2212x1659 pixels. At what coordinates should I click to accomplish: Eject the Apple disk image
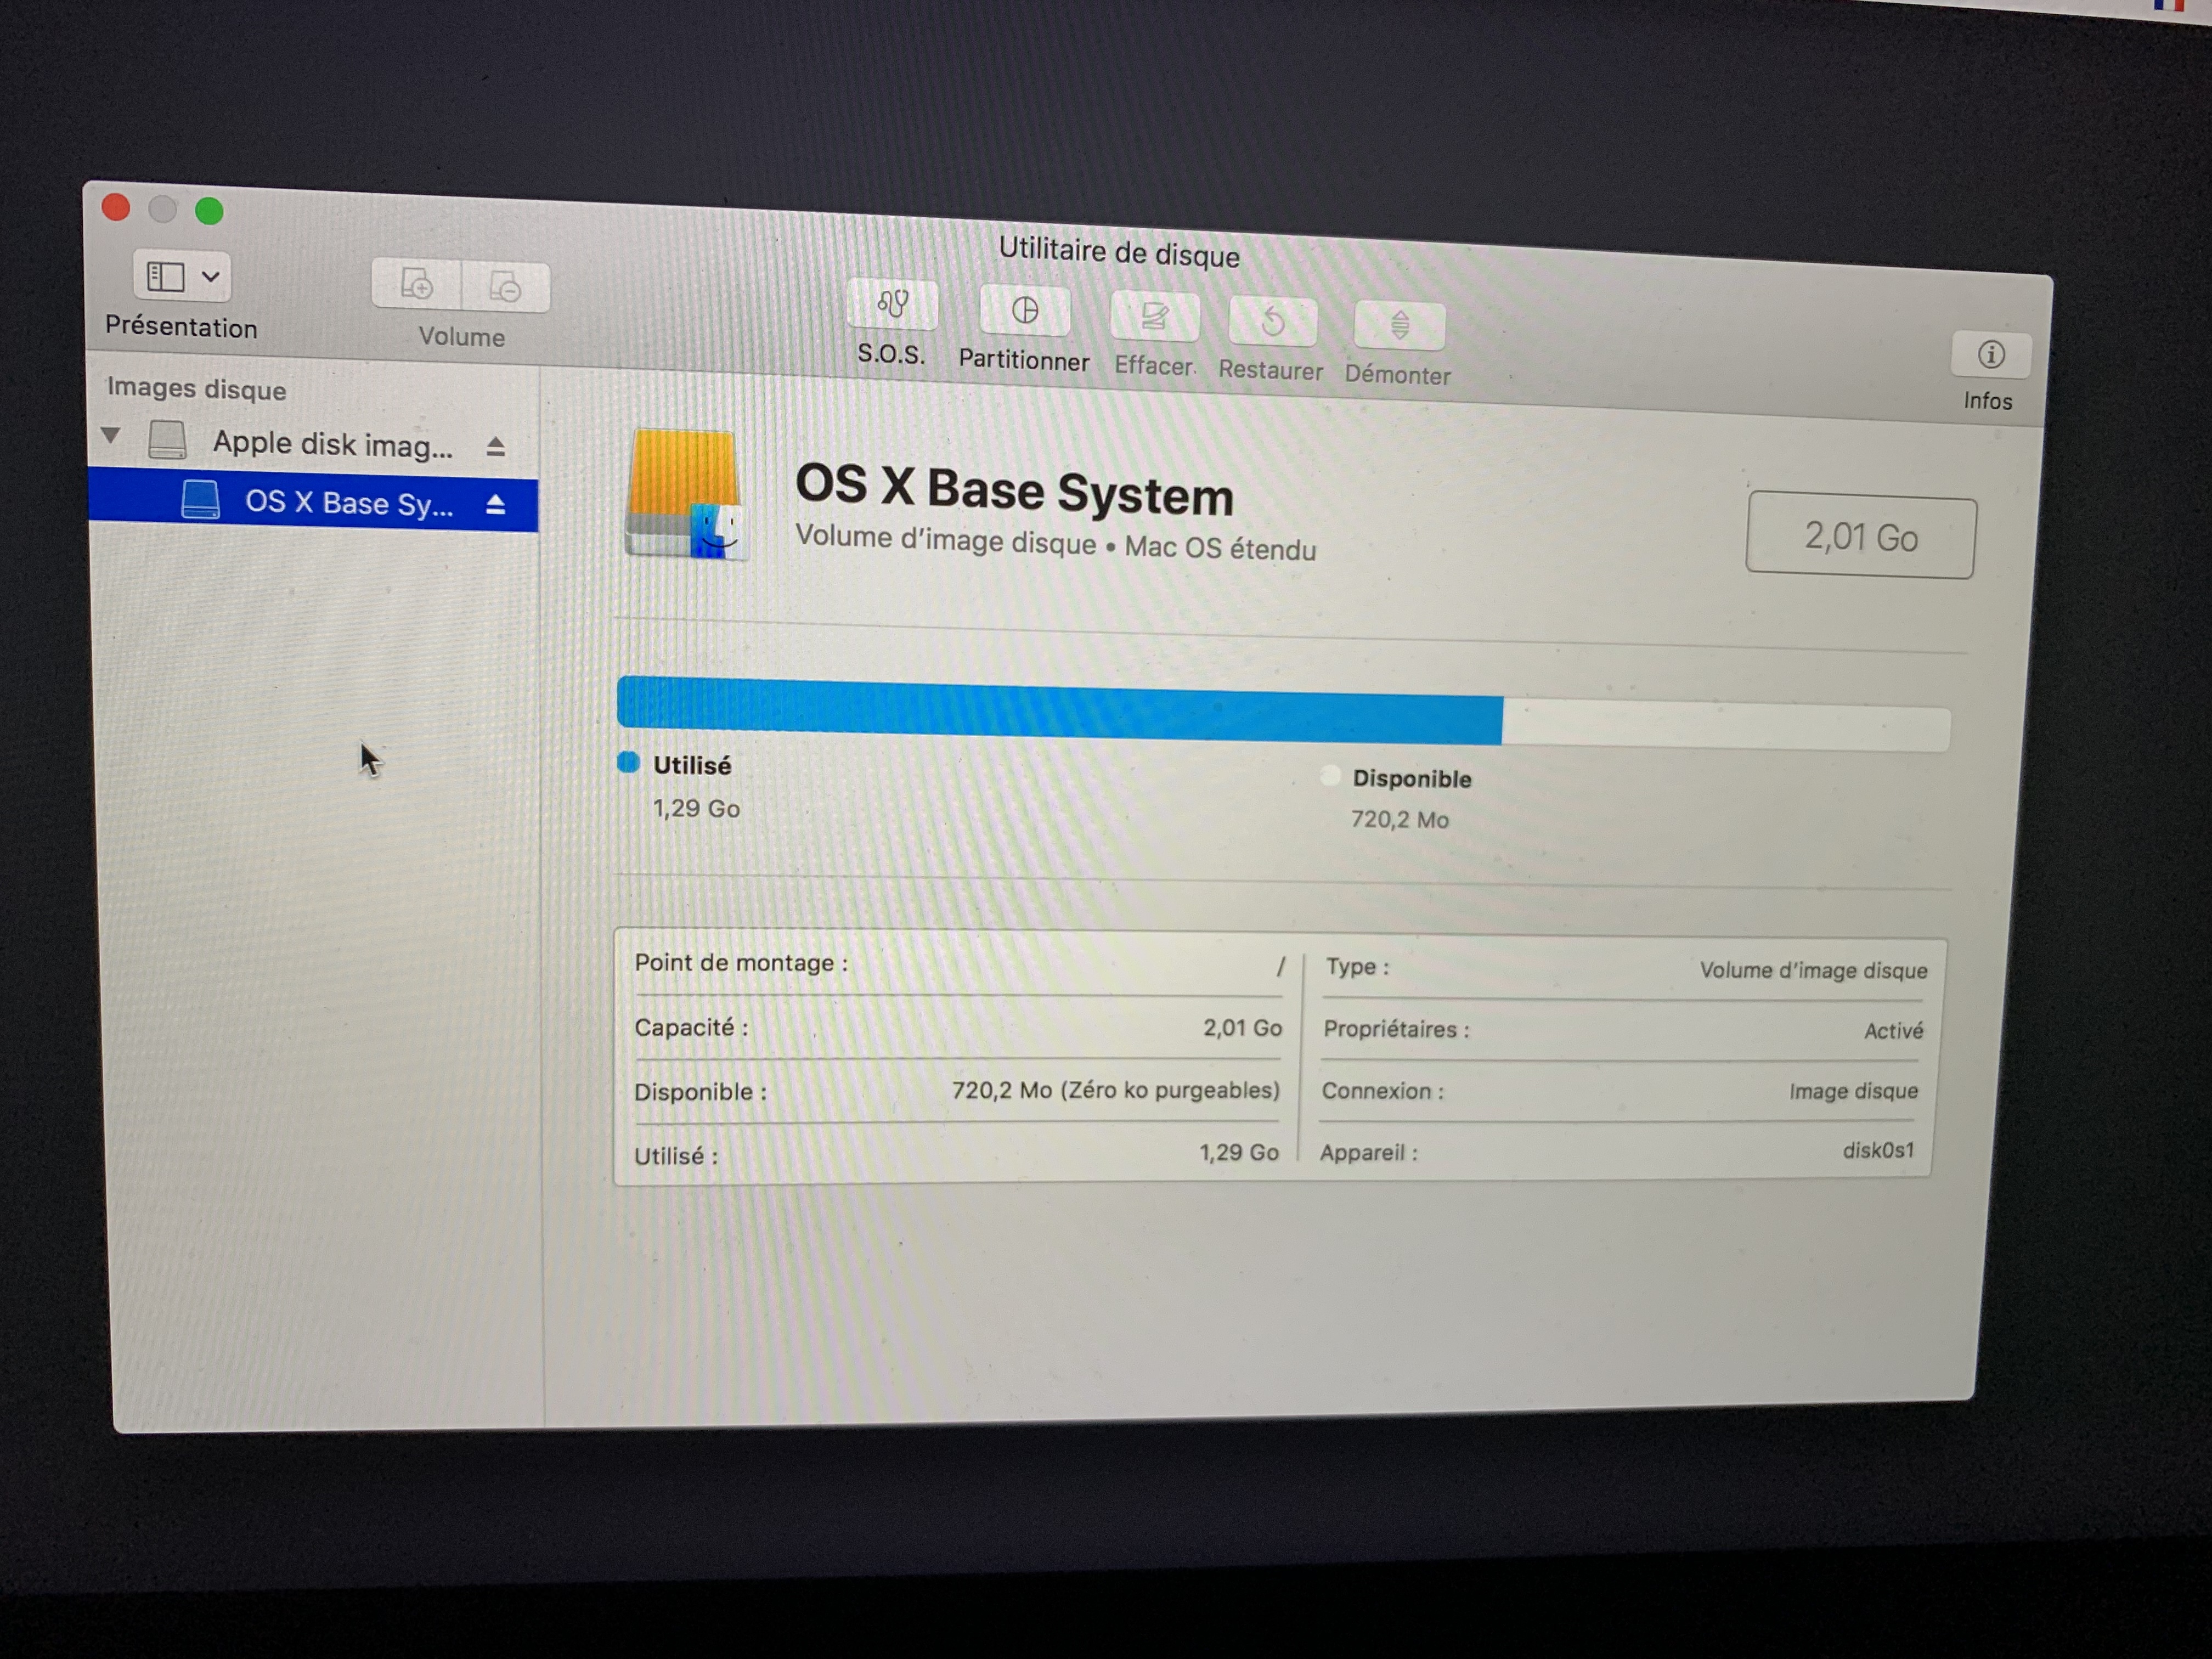tap(495, 446)
